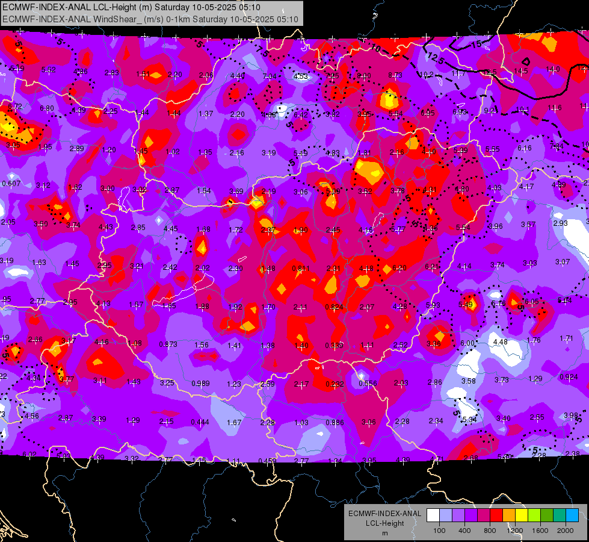Click the grid value 6.80
Viewport: 589px width, 542px height.
(x=47, y=108)
